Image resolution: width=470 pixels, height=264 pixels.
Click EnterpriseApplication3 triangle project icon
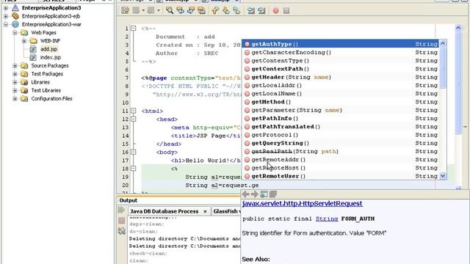pos(15,8)
